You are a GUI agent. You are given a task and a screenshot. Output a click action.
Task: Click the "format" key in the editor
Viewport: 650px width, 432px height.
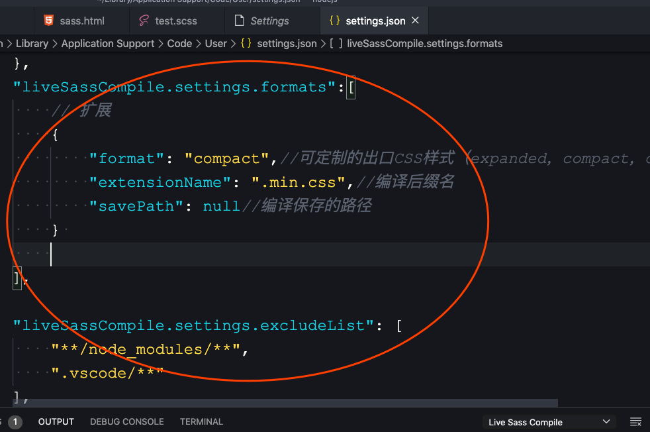(x=127, y=158)
